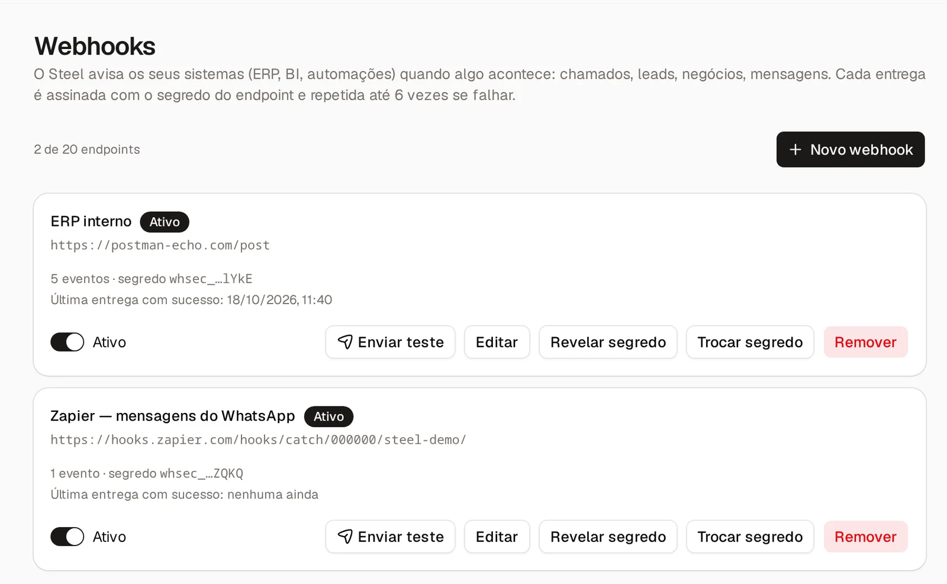947x584 pixels.
Task: Click the Webhooks page heading
Action: tap(95, 46)
